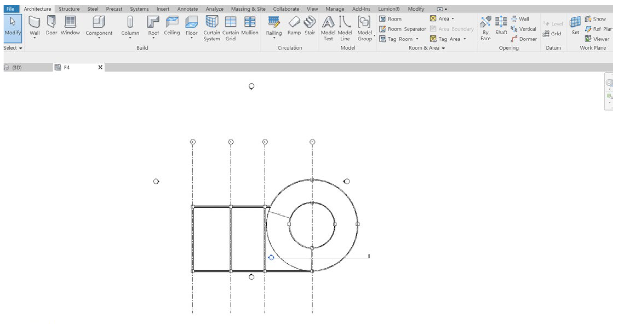The image size is (618, 324).
Task: Select the Wall tool icon
Action: 35,22
